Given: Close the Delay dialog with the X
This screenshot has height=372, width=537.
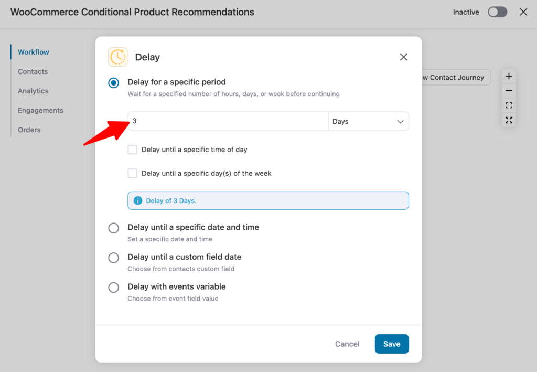Looking at the screenshot, I should pos(403,57).
